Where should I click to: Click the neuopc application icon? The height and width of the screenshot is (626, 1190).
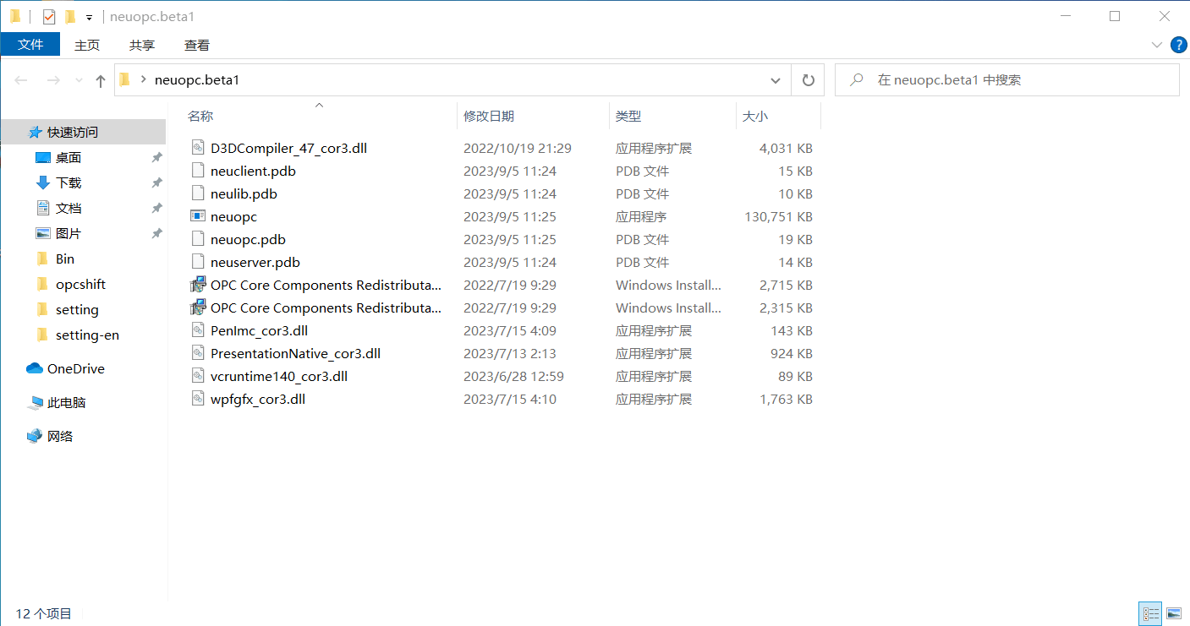198,216
